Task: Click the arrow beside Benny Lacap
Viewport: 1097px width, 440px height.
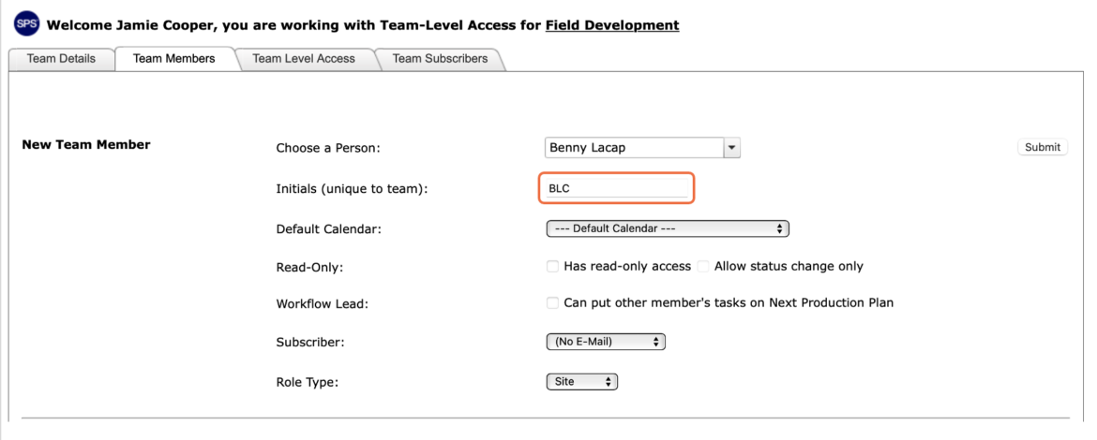Action: 731,147
